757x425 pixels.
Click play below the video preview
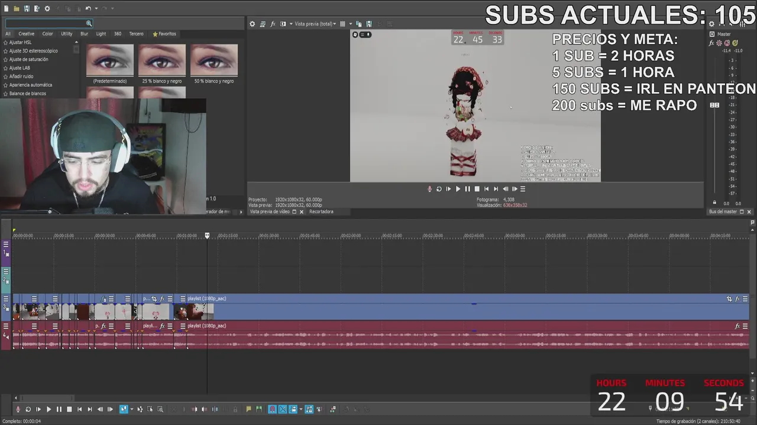point(458,189)
